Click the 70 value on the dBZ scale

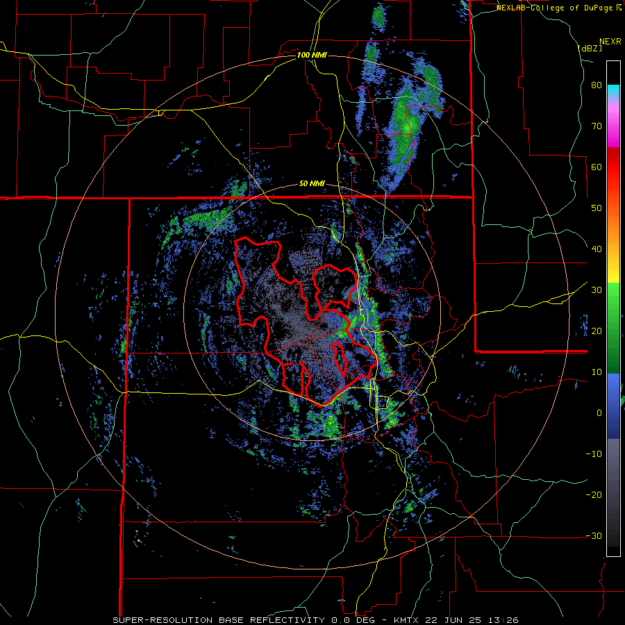[x=597, y=126]
